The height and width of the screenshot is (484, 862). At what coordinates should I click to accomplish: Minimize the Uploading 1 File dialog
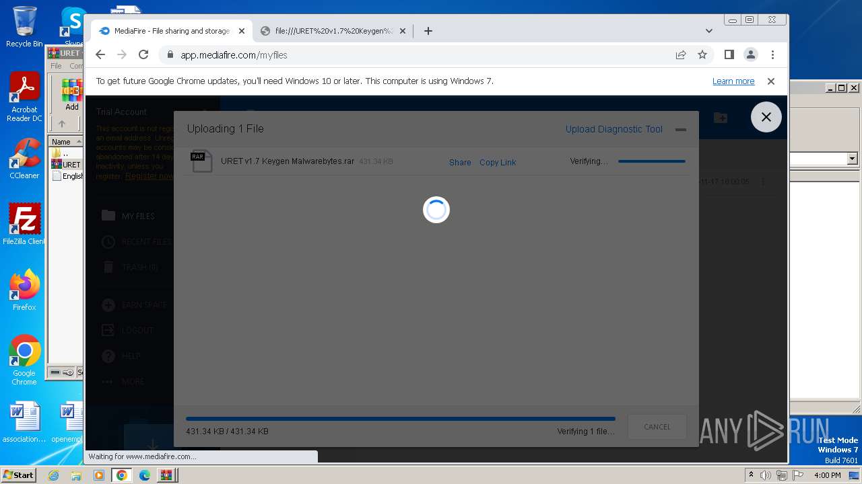pos(681,129)
